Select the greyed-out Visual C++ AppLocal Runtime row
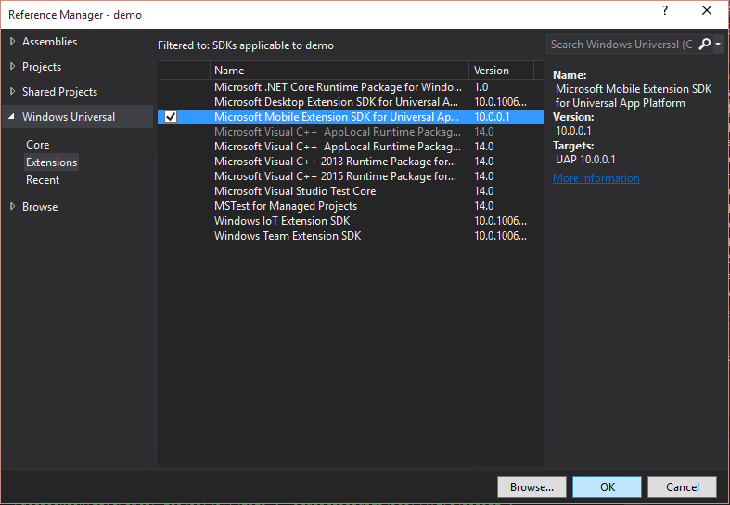 [x=351, y=132]
